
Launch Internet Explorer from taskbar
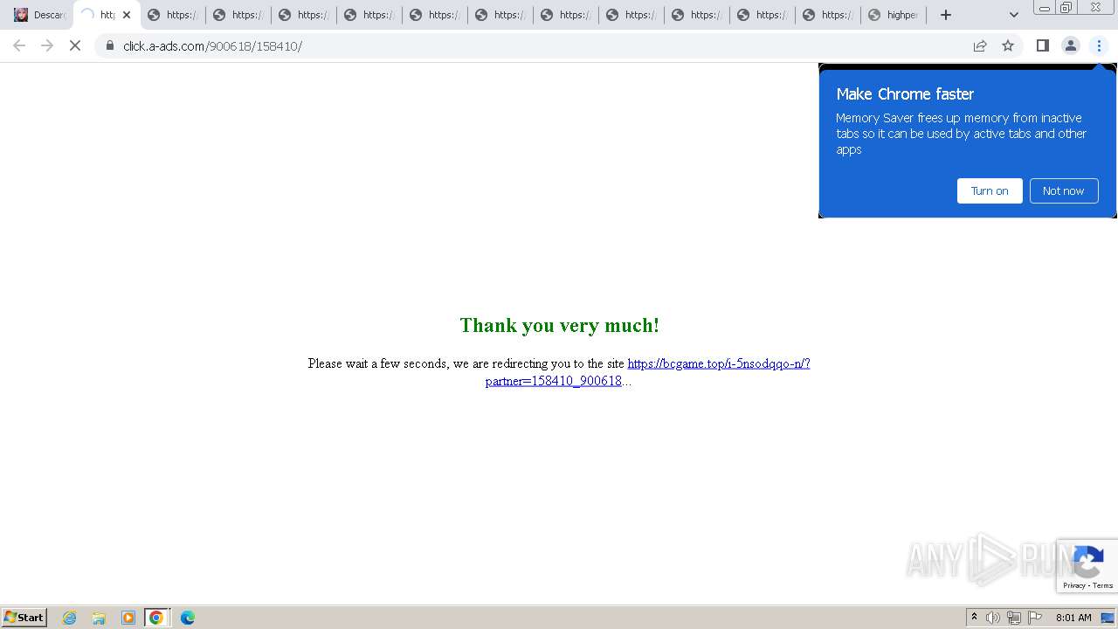click(69, 618)
